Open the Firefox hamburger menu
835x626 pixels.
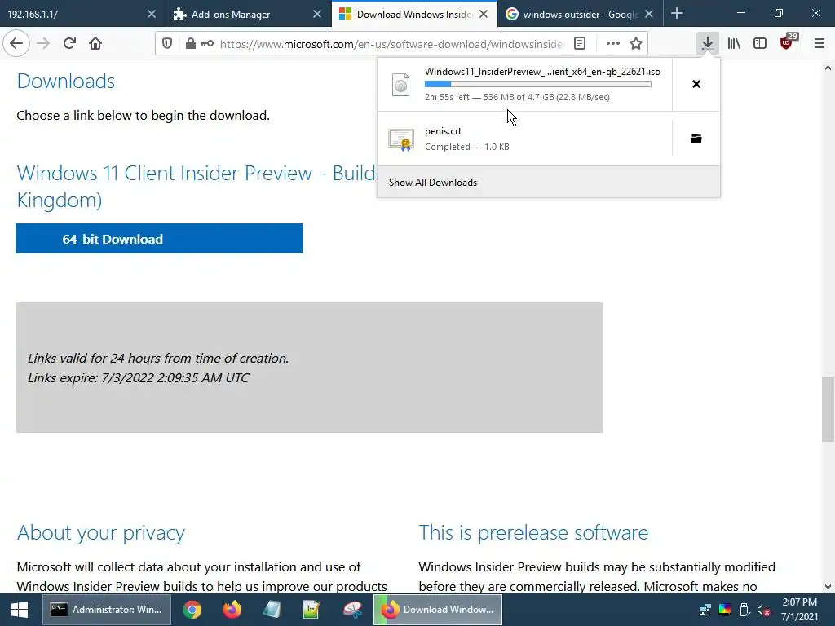[x=820, y=44]
